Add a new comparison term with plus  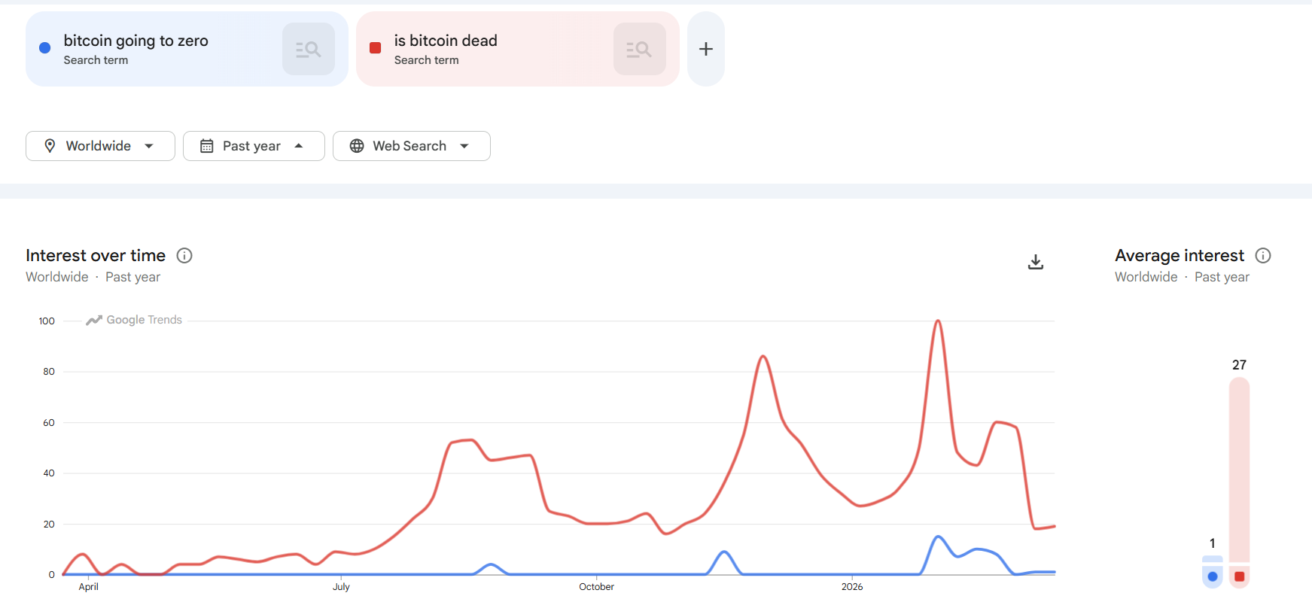tap(706, 50)
